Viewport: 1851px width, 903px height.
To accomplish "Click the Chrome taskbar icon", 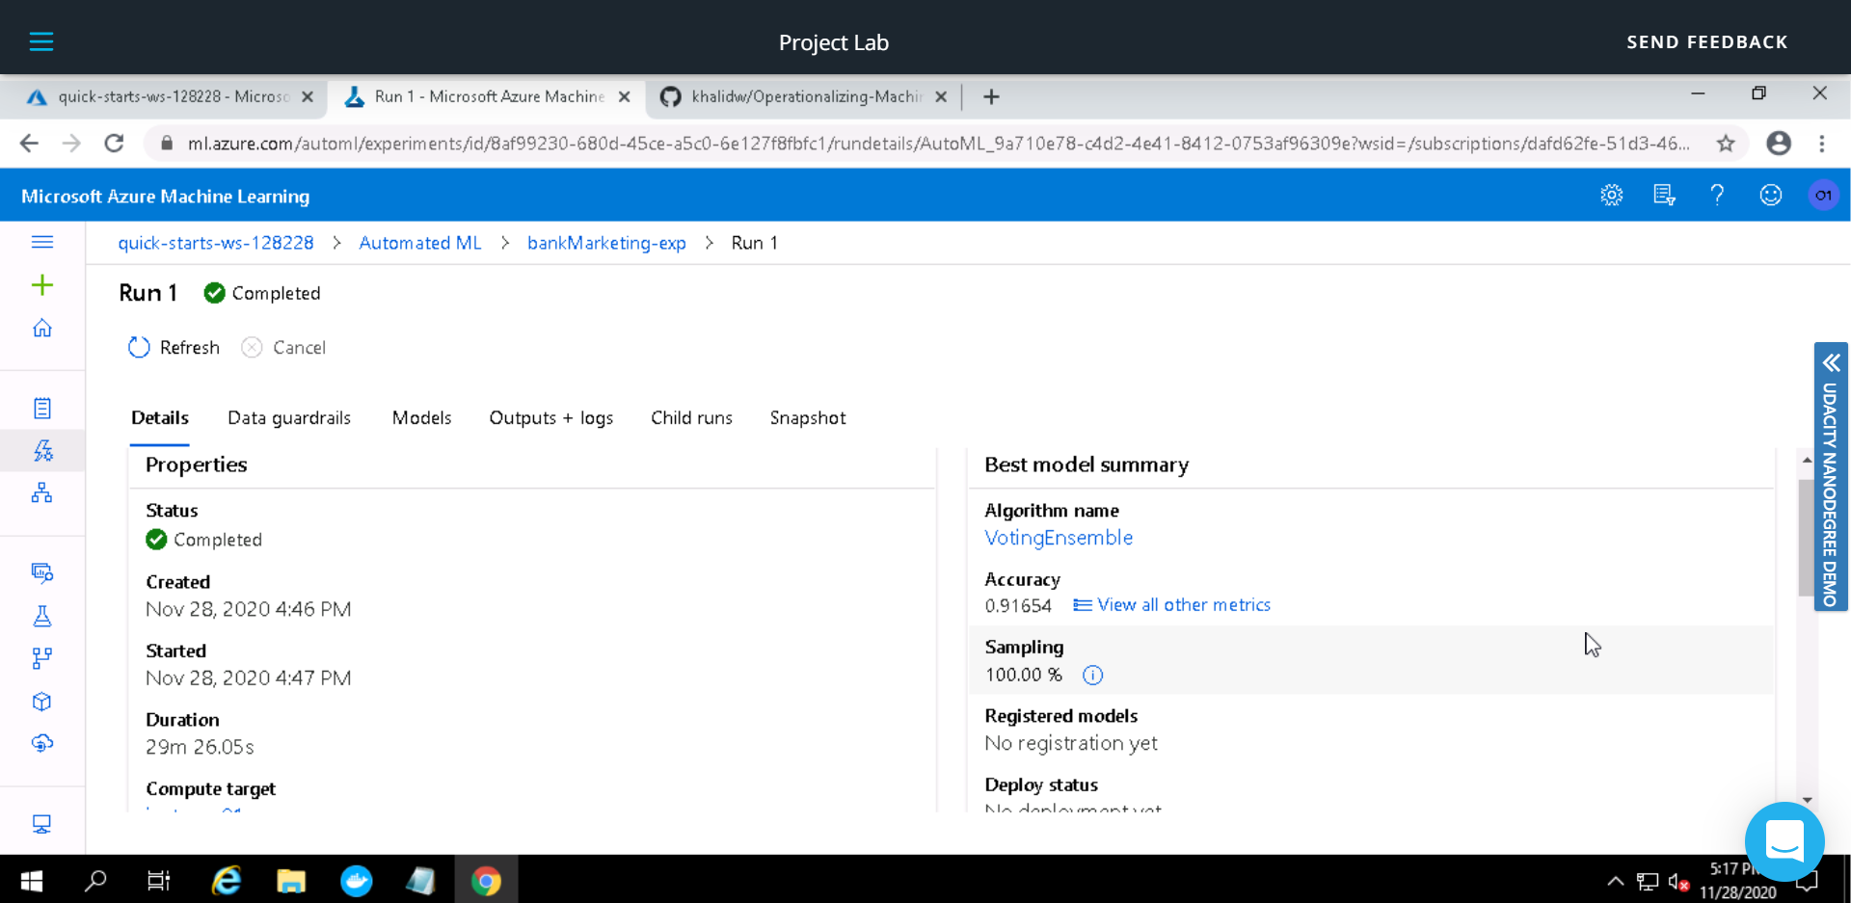I will [x=486, y=881].
